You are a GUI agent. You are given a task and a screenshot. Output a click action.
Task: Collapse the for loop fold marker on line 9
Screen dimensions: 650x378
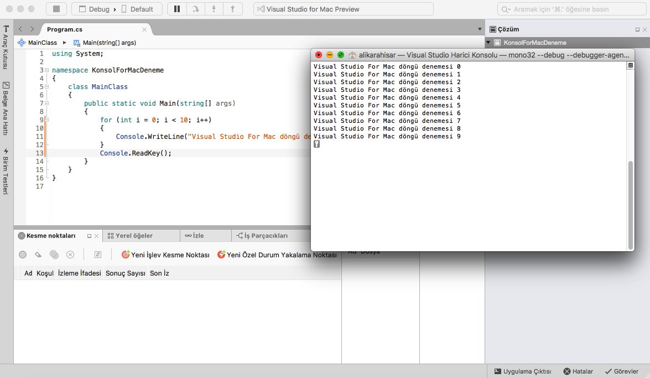tap(47, 120)
